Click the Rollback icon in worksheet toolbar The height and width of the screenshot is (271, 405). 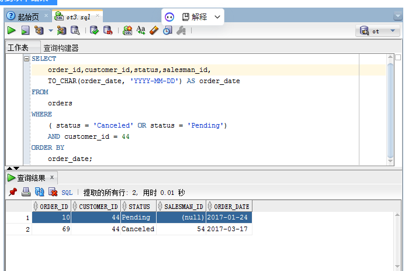(x=108, y=30)
